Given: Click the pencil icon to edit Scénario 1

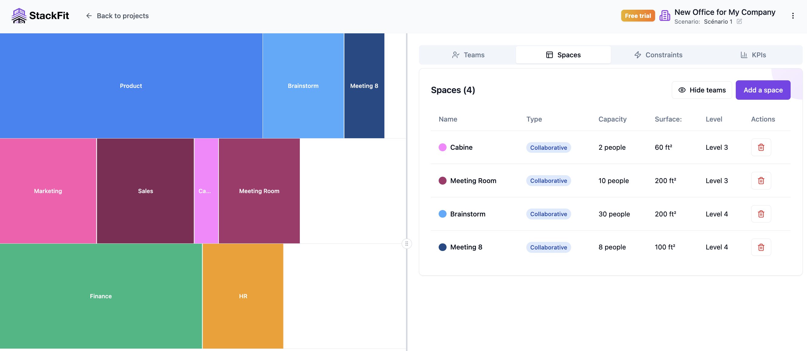Looking at the screenshot, I should point(740,22).
